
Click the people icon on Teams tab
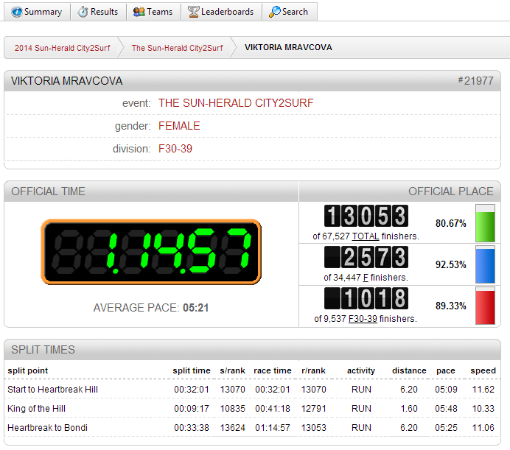[x=139, y=12]
